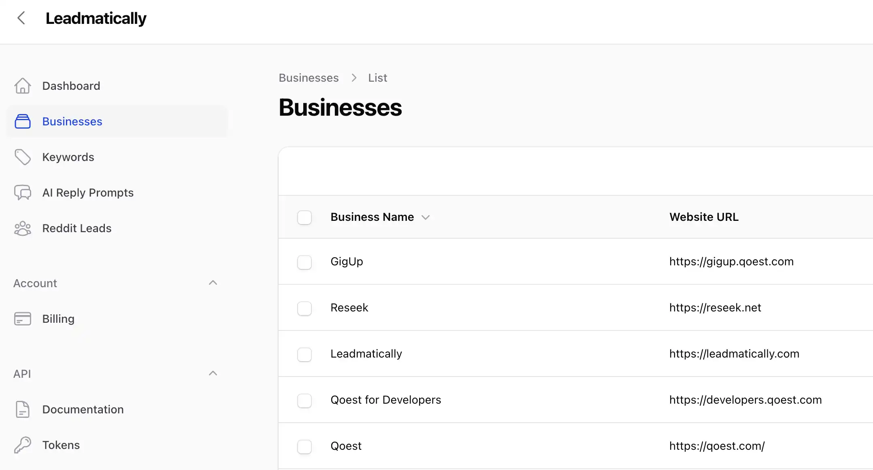Screen dimensions: 873x470
Task: Select the Leadmatically row checkbox
Action: 304,354
